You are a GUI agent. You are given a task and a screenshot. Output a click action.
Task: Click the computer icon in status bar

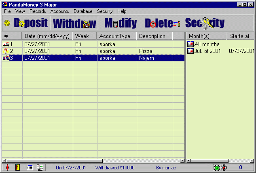(x=40, y=167)
